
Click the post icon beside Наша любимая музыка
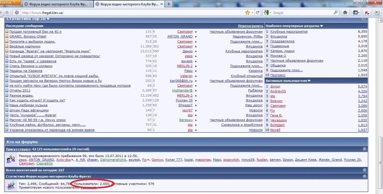7,105
